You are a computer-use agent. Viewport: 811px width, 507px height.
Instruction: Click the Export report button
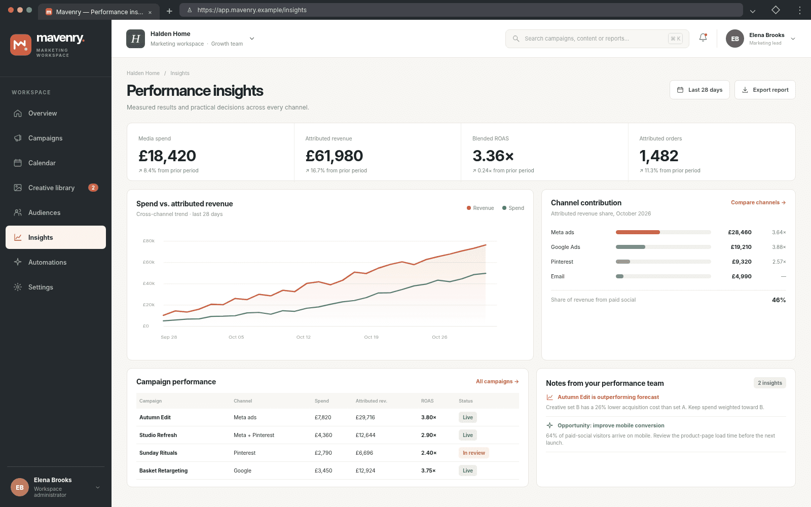[x=765, y=90]
